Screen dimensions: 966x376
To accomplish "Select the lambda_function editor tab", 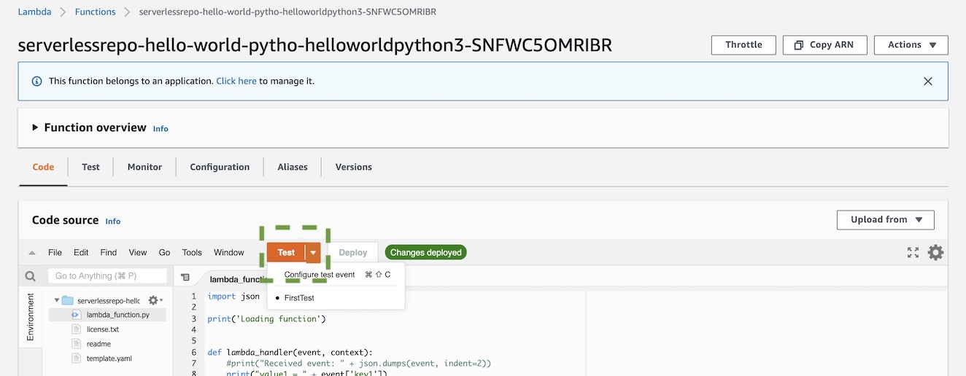I will tap(237, 279).
